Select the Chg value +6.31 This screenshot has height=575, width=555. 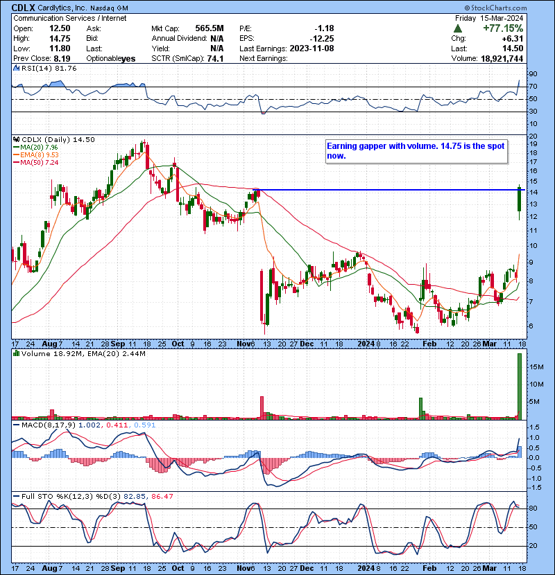pos(513,39)
